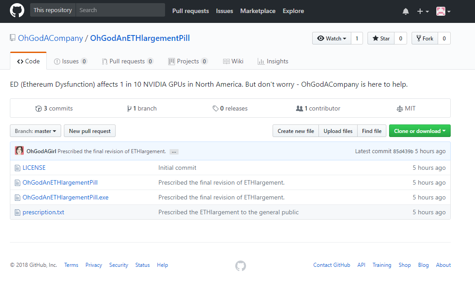Click the MIT license scale icon
The height and width of the screenshot is (283, 475).
tap(400, 109)
